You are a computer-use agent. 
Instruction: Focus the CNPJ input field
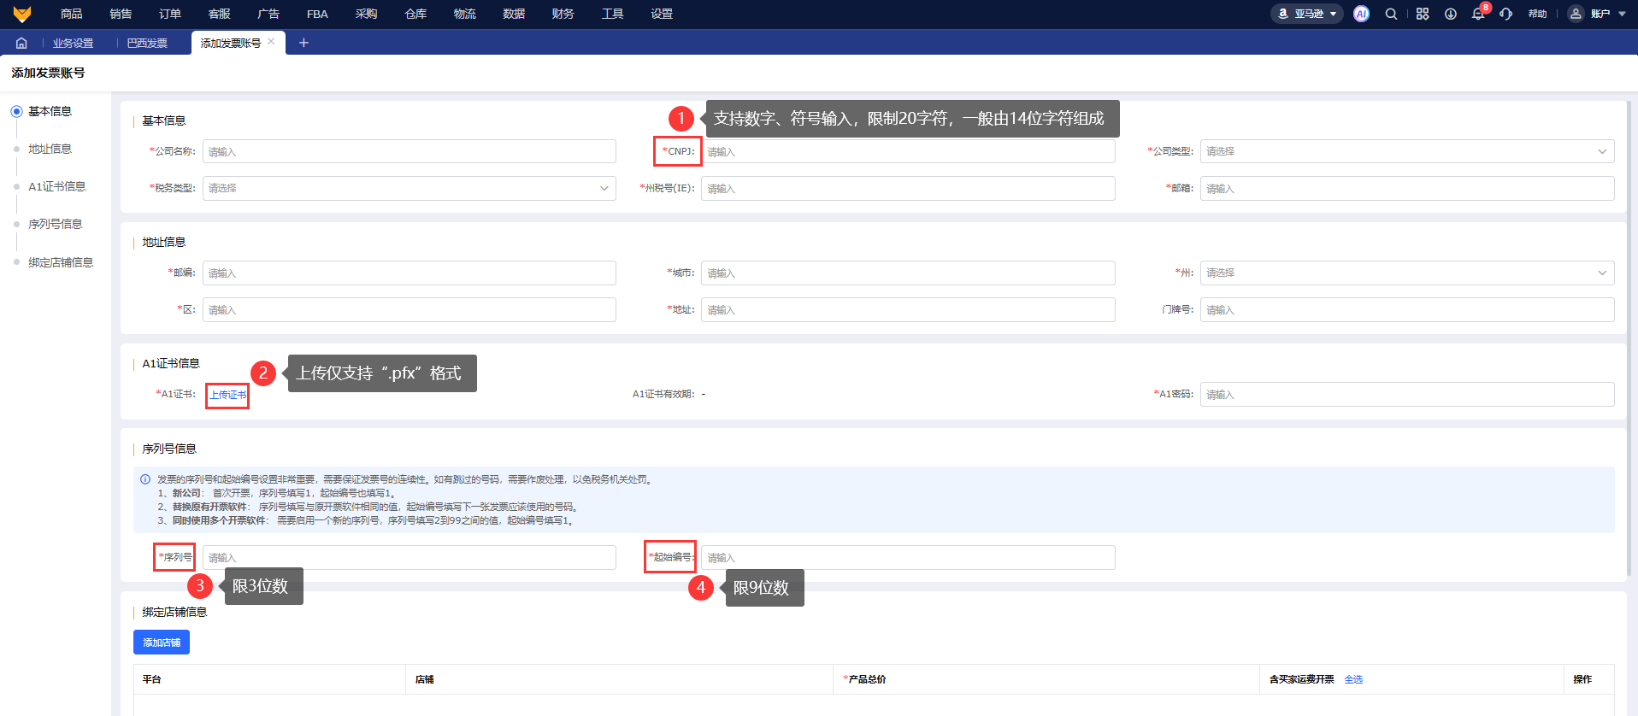click(x=908, y=151)
